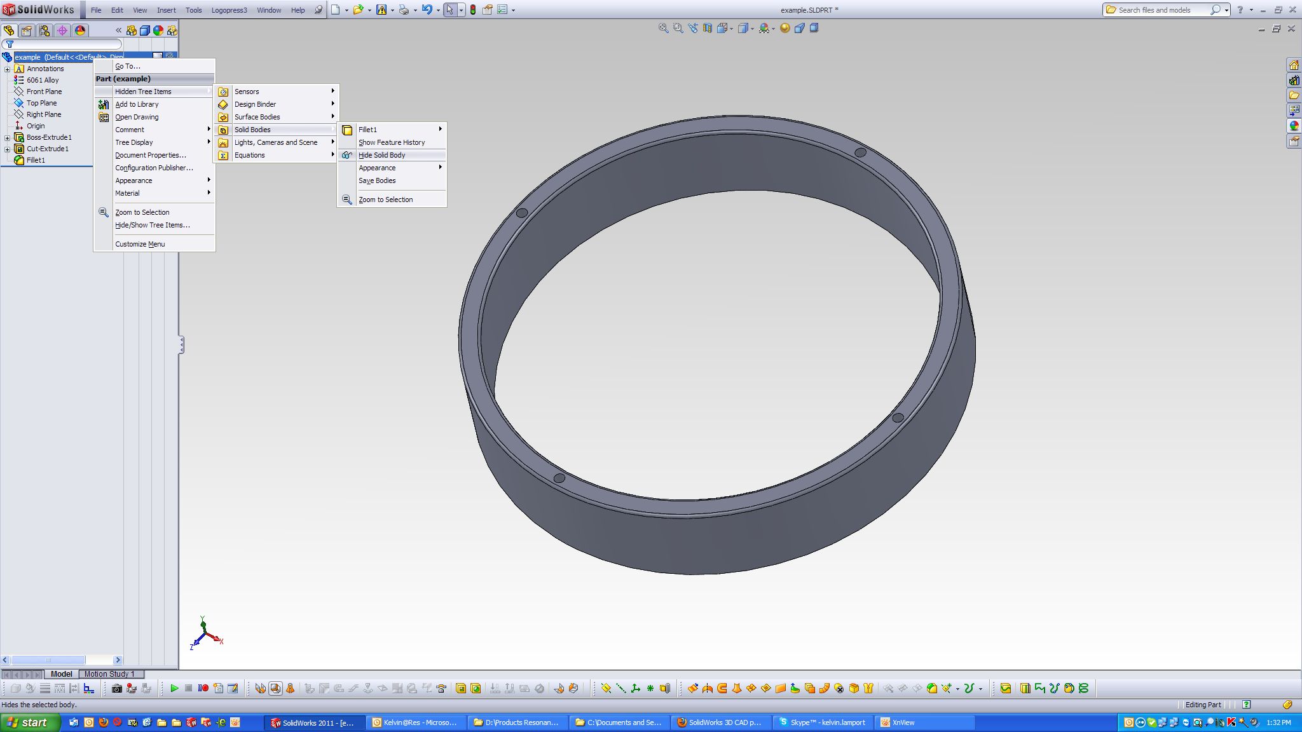Open XnView taskbar item
Image resolution: width=1302 pixels, height=732 pixels.
pyautogui.click(x=925, y=722)
